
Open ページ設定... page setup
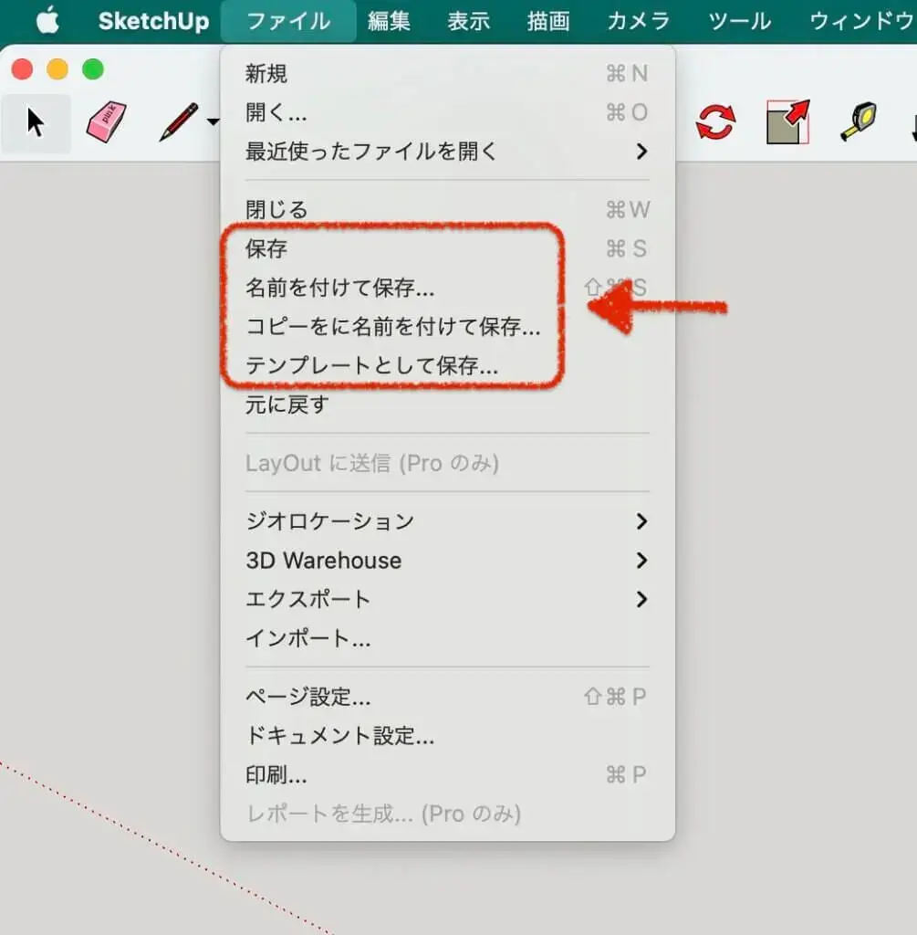447,696
